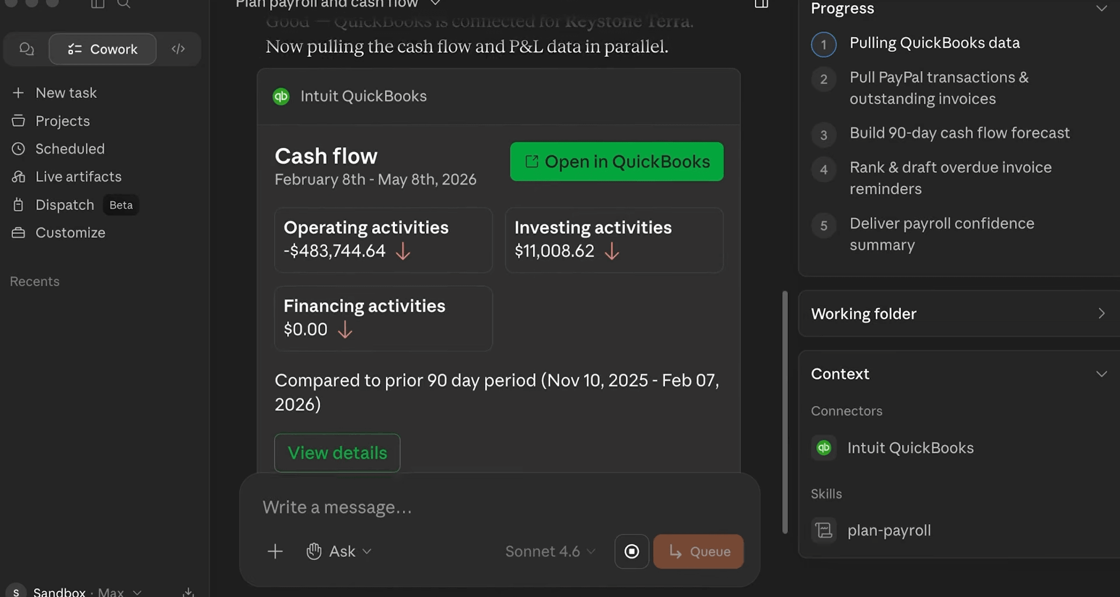The width and height of the screenshot is (1120, 597).
Task: Click the Operating activities amount -$483,744.64
Action: coord(334,251)
